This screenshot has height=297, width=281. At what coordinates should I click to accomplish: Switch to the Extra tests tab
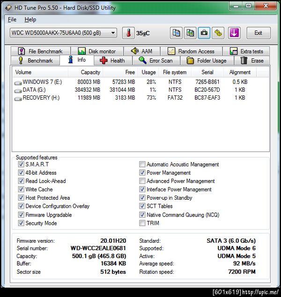tap(246, 51)
